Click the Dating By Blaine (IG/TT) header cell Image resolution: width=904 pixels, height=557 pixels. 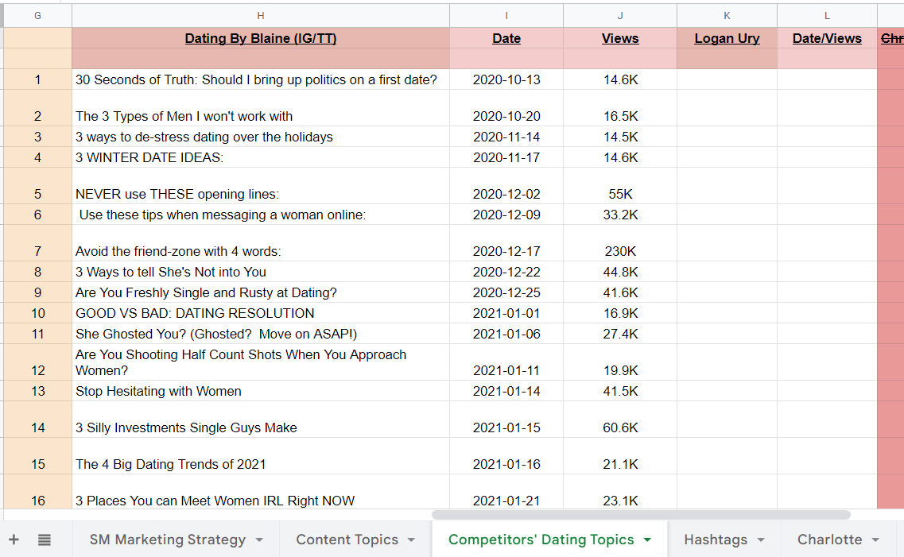[261, 39]
